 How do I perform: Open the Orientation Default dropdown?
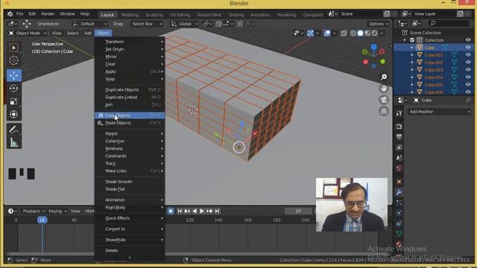[x=89, y=24]
